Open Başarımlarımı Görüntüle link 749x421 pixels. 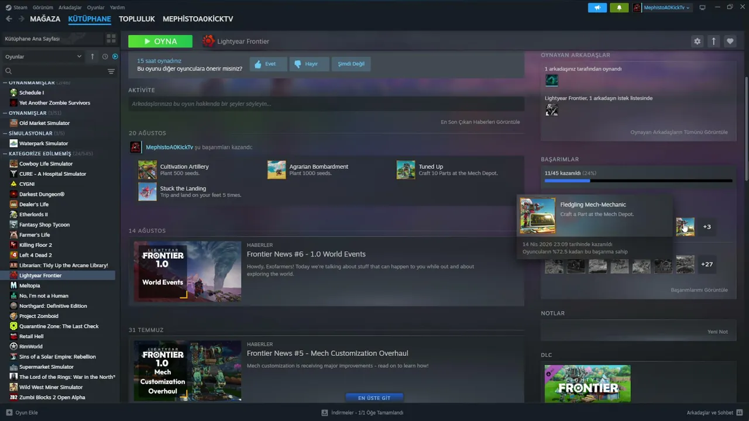699,290
